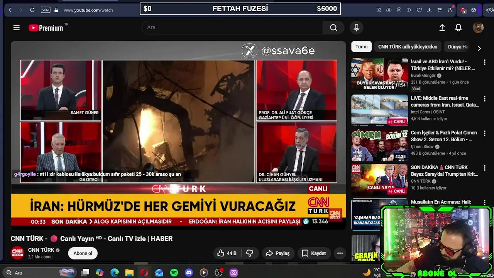
Task: Like the video with thumbs-up 44 B
Action: [x=226, y=253]
